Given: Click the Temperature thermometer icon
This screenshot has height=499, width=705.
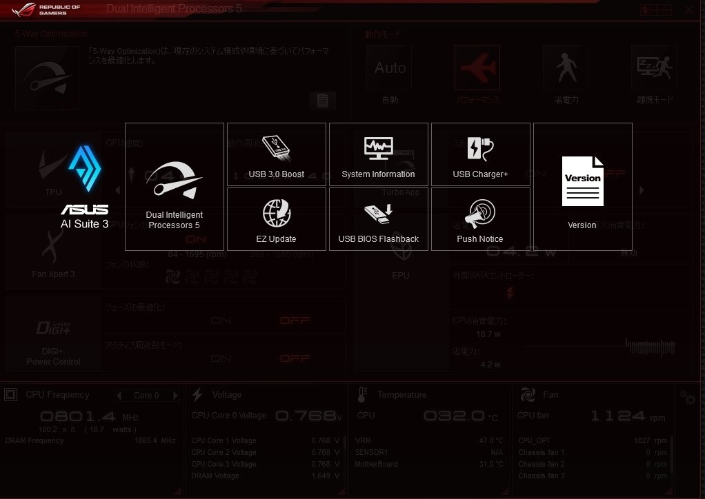Looking at the screenshot, I should [x=362, y=395].
